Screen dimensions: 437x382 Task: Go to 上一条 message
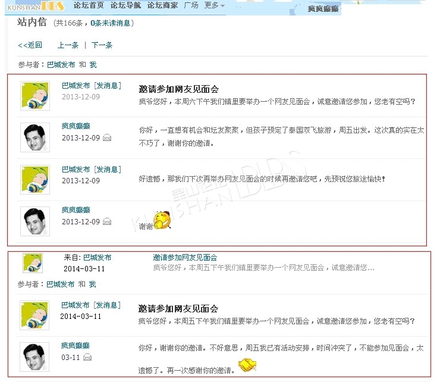(68, 45)
